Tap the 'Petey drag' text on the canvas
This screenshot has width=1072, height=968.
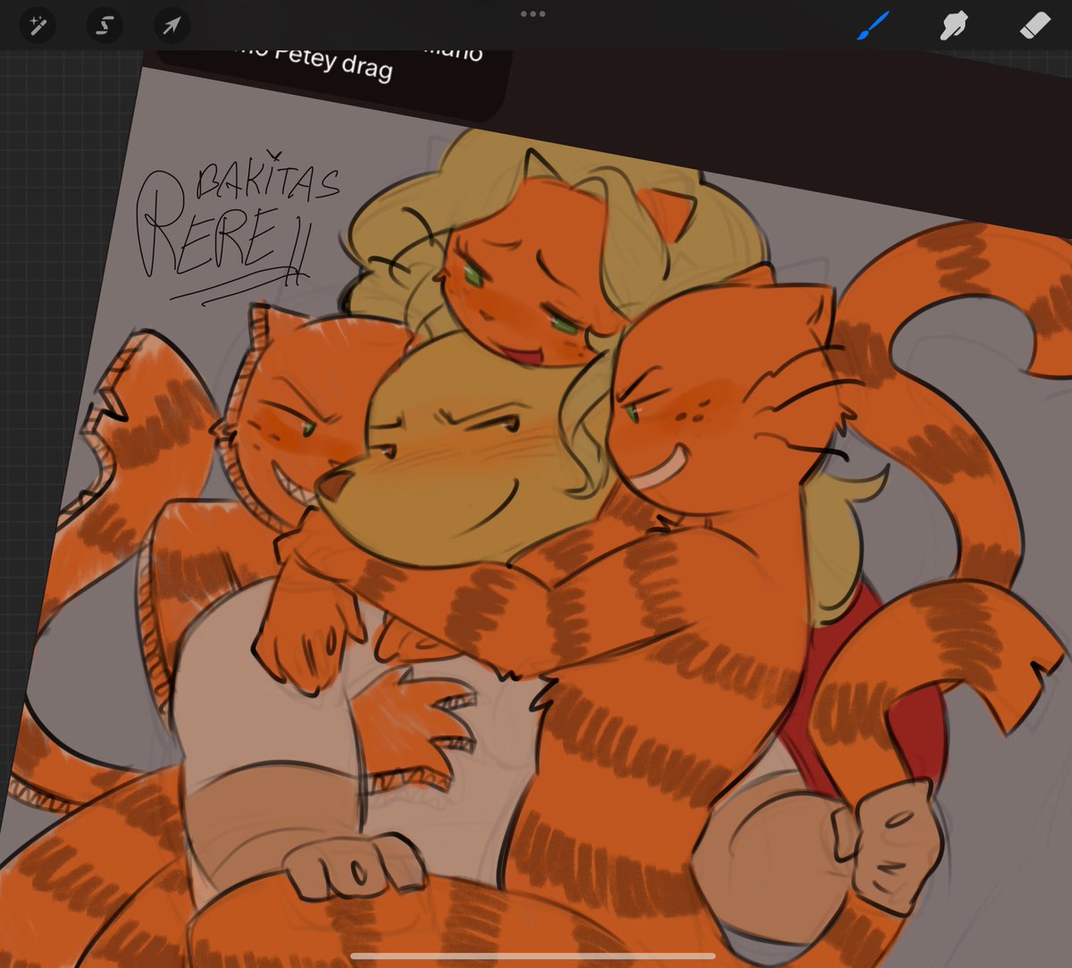(333, 64)
